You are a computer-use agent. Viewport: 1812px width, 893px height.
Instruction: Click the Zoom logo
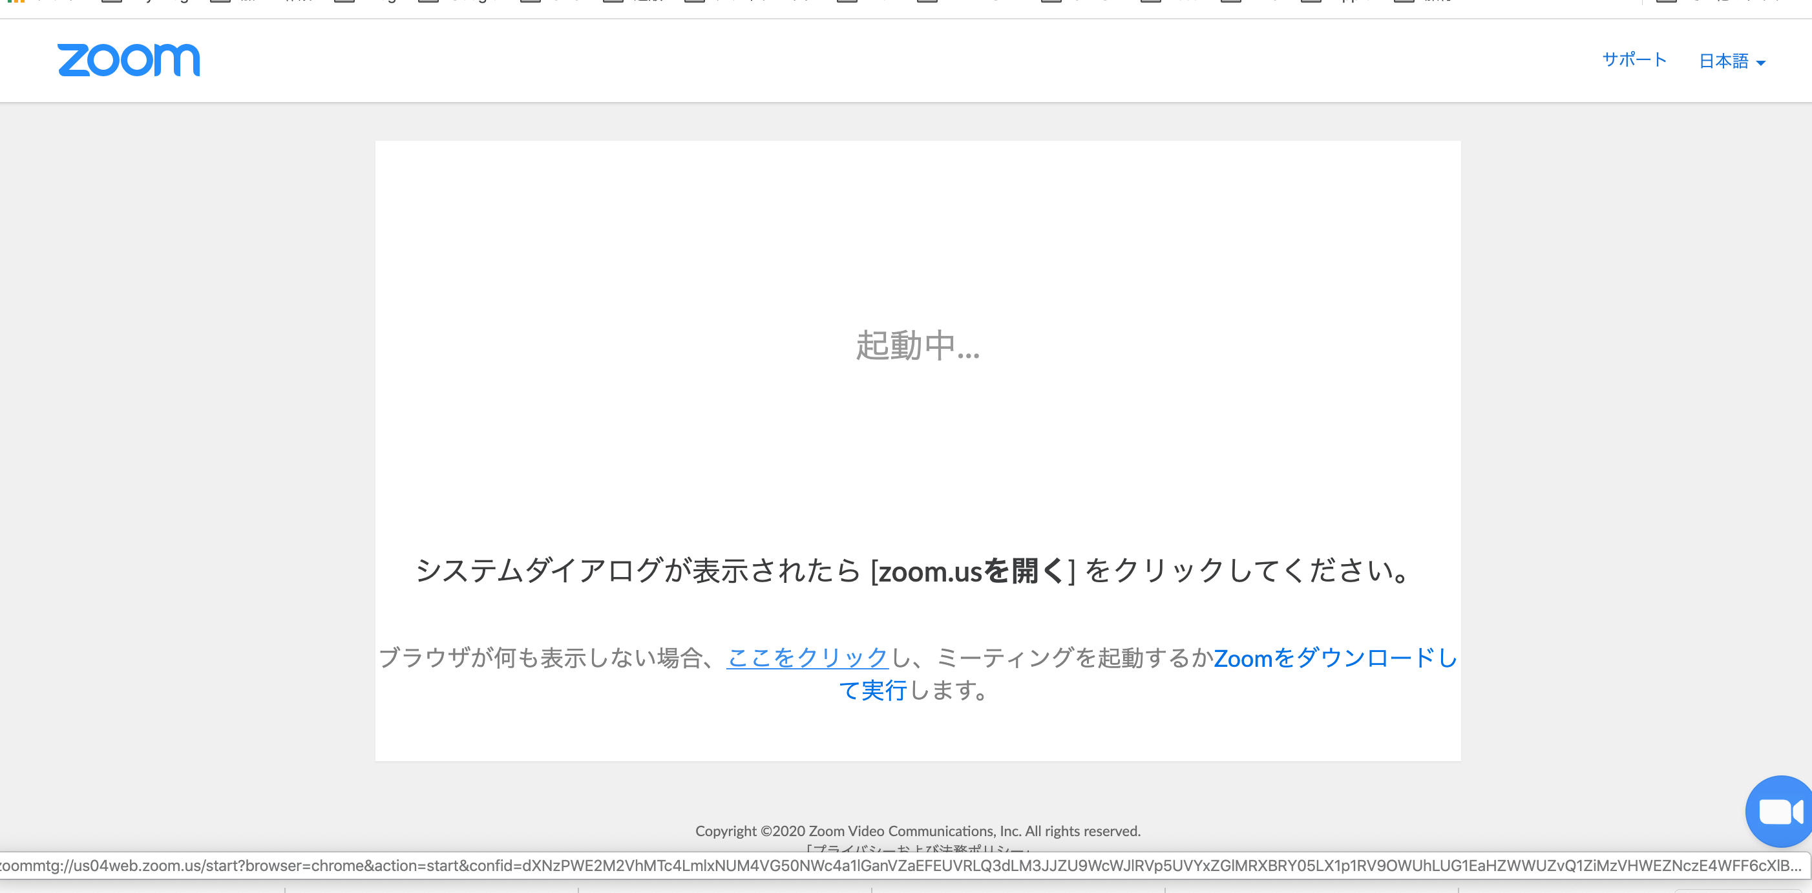(x=129, y=59)
